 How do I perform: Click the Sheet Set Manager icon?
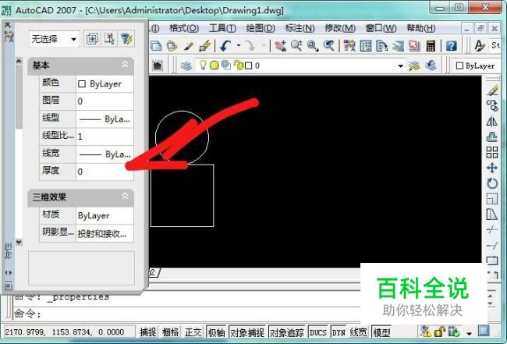(x=398, y=46)
